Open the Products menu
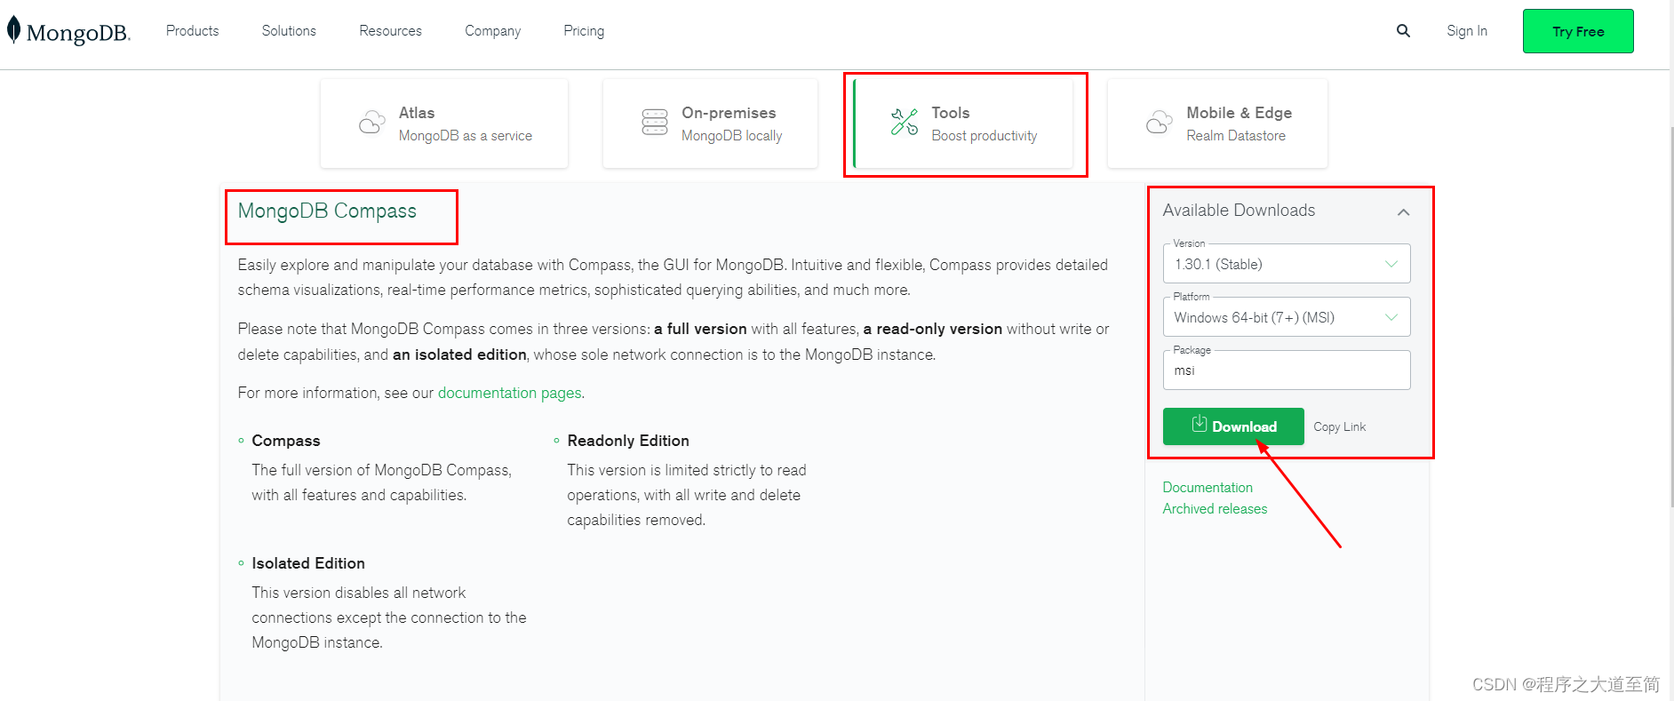Image resolution: width=1674 pixels, height=701 pixels. coord(192,31)
